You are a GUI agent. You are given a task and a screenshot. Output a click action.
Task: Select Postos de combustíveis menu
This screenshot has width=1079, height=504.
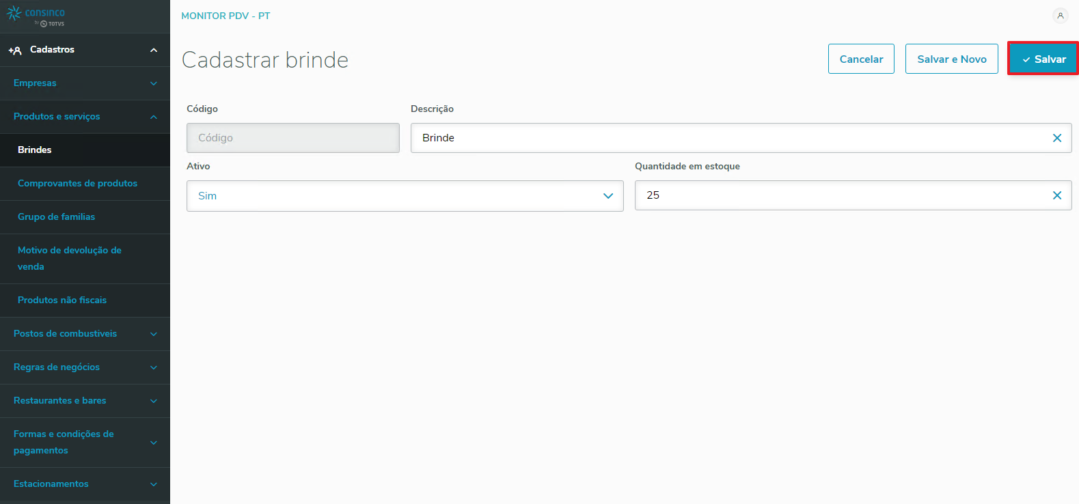coord(85,334)
